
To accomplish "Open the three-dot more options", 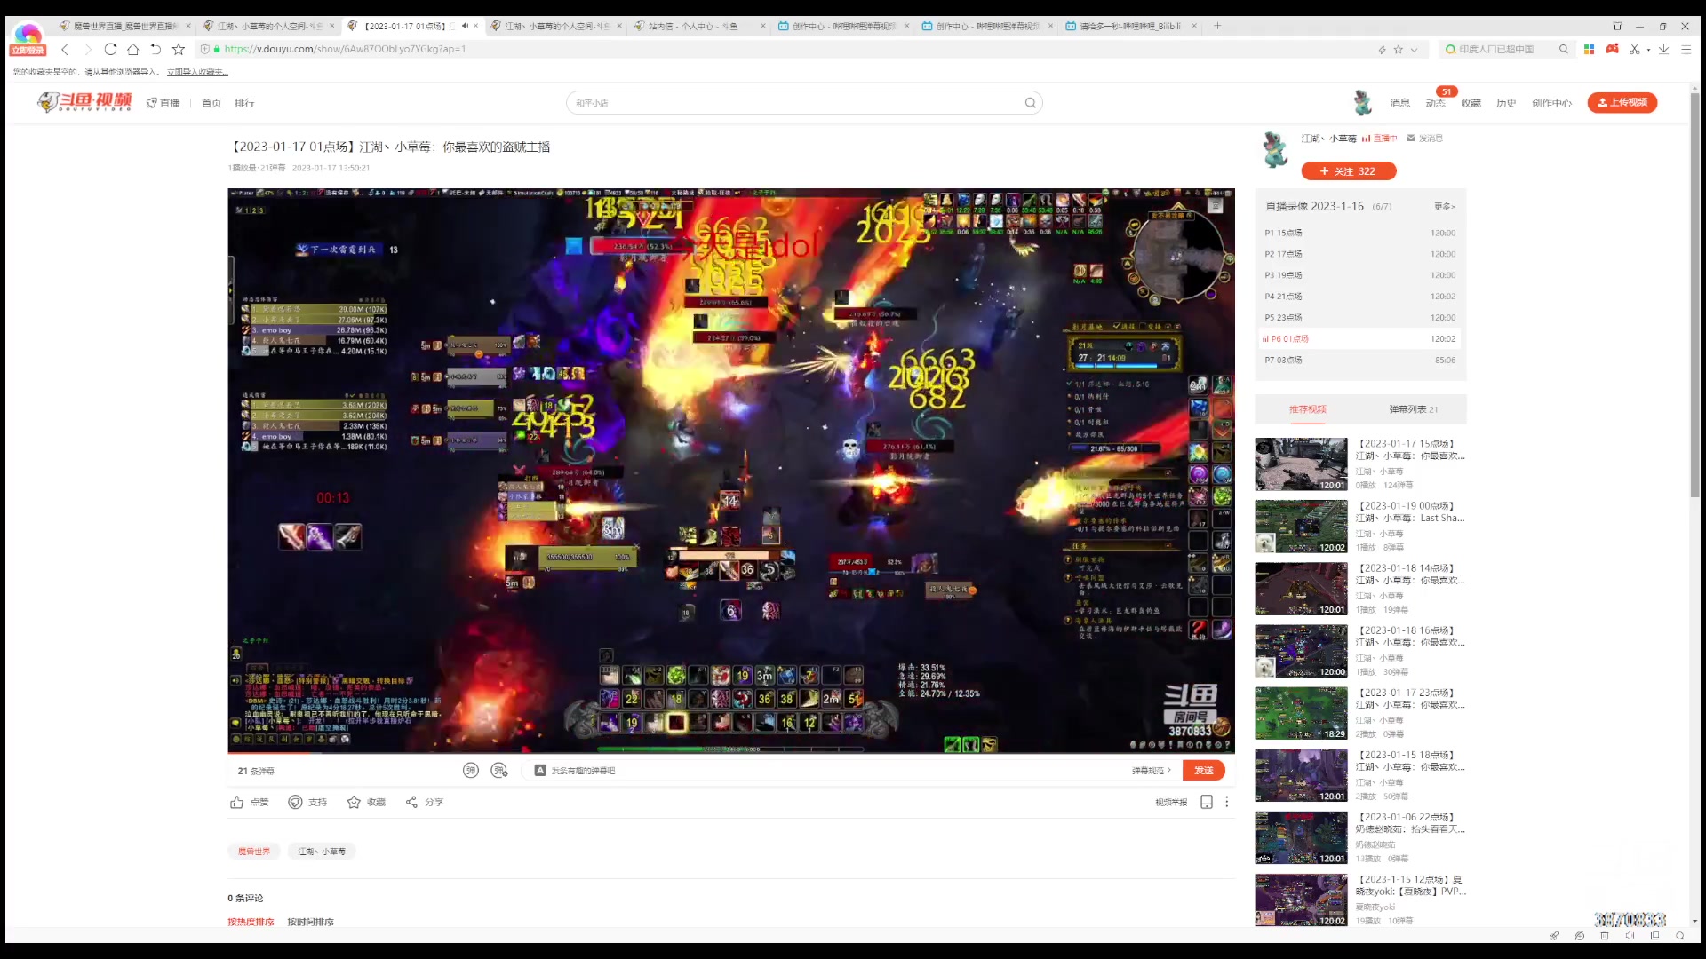I will pyautogui.click(x=1227, y=803).
